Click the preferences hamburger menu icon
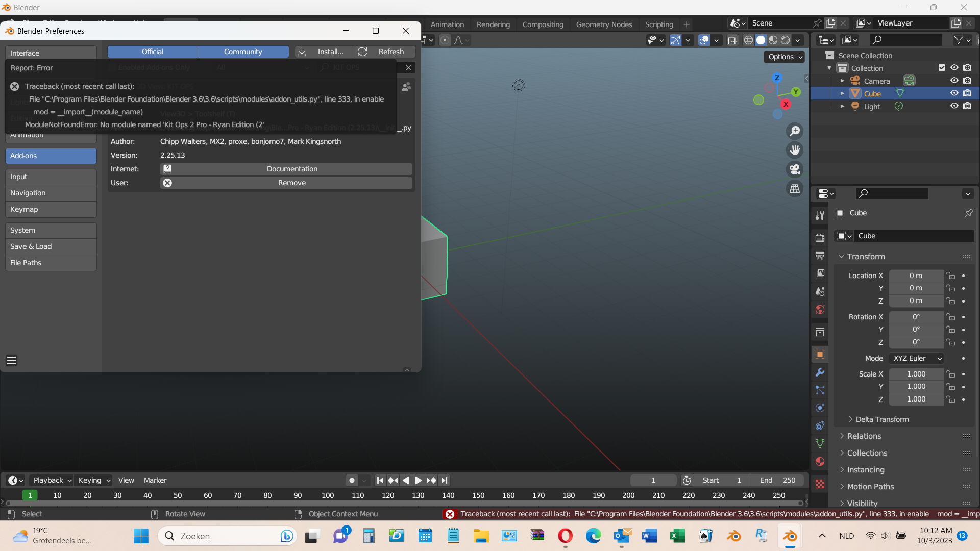This screenshot has height=551, width=980. pyautogui.click(x=11, y=361)
